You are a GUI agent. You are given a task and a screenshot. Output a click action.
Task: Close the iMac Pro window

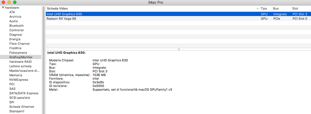3,3
